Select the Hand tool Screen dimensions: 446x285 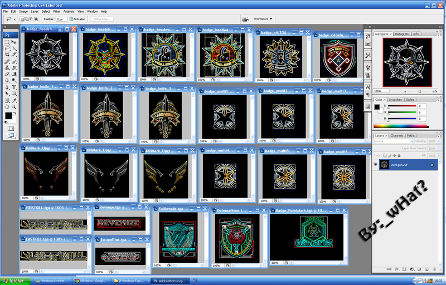(7, 107)
